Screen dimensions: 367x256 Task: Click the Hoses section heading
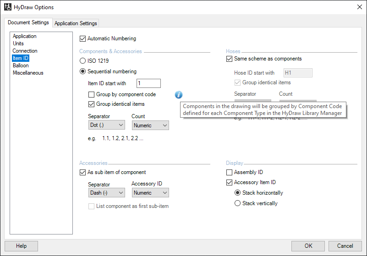point(233,51)
